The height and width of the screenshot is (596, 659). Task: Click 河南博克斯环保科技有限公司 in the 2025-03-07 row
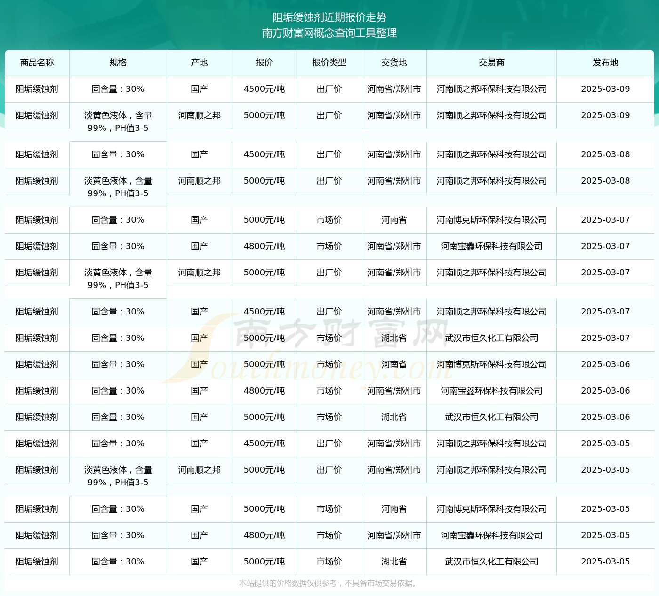[491, 220]
